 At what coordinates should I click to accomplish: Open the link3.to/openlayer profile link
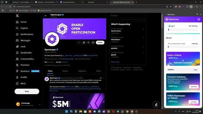[67, 59]
